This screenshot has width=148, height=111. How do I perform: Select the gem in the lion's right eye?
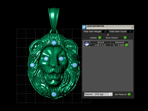[x=61, y=59]
